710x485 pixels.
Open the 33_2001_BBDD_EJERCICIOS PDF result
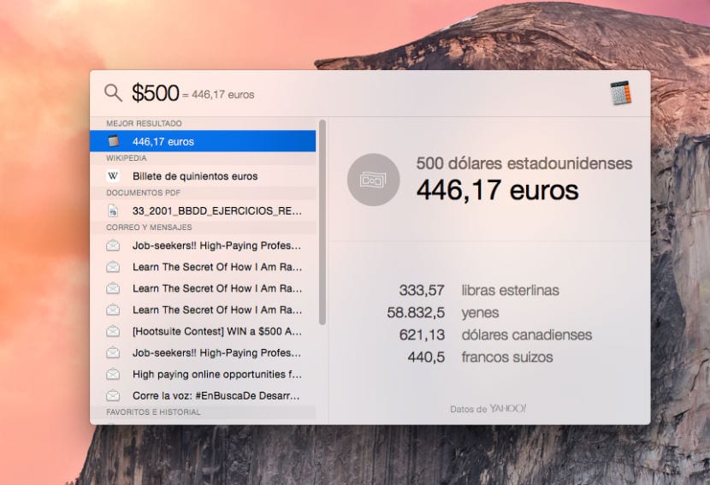[x=217, y=210]
